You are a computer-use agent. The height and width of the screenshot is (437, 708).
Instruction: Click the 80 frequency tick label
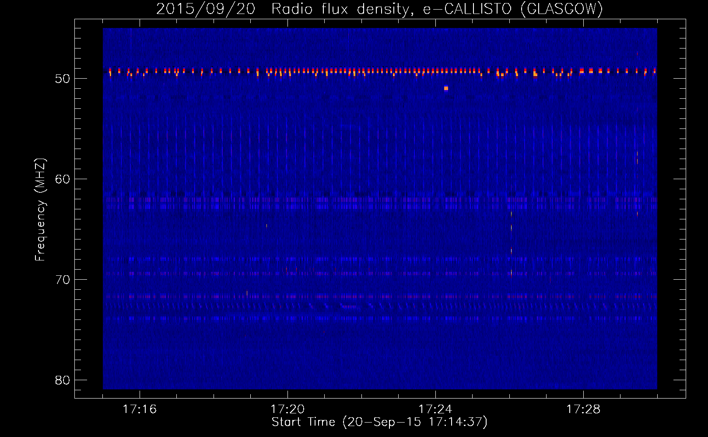click(x=63, y=380)
